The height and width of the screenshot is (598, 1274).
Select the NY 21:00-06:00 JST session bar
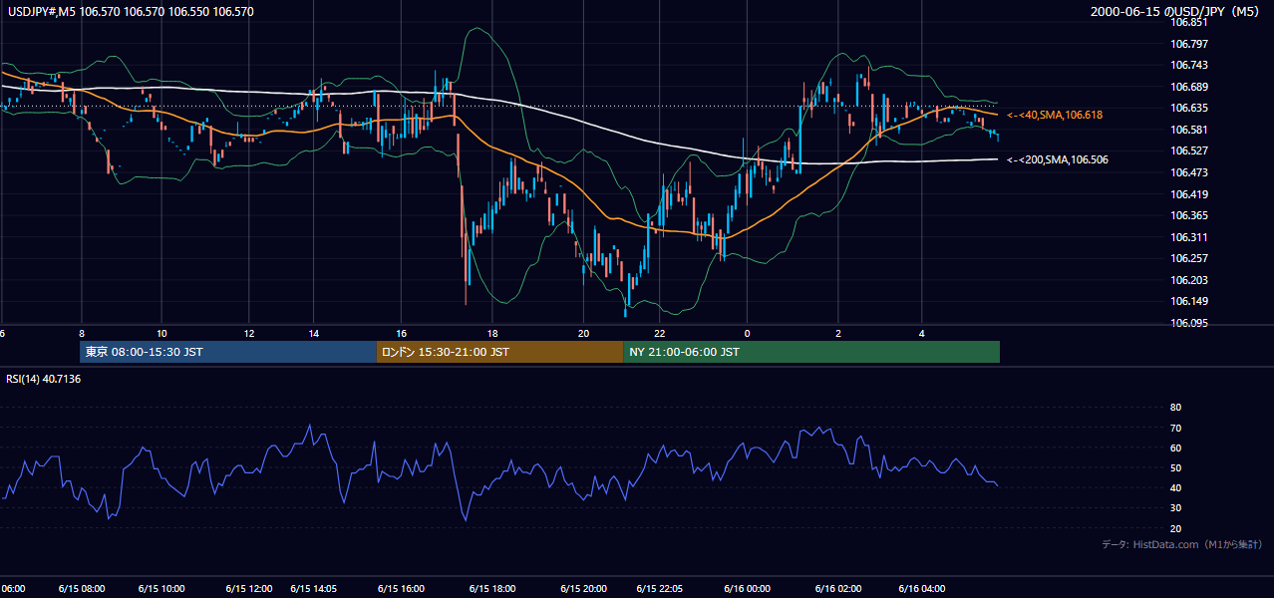[x=811, y=352]
